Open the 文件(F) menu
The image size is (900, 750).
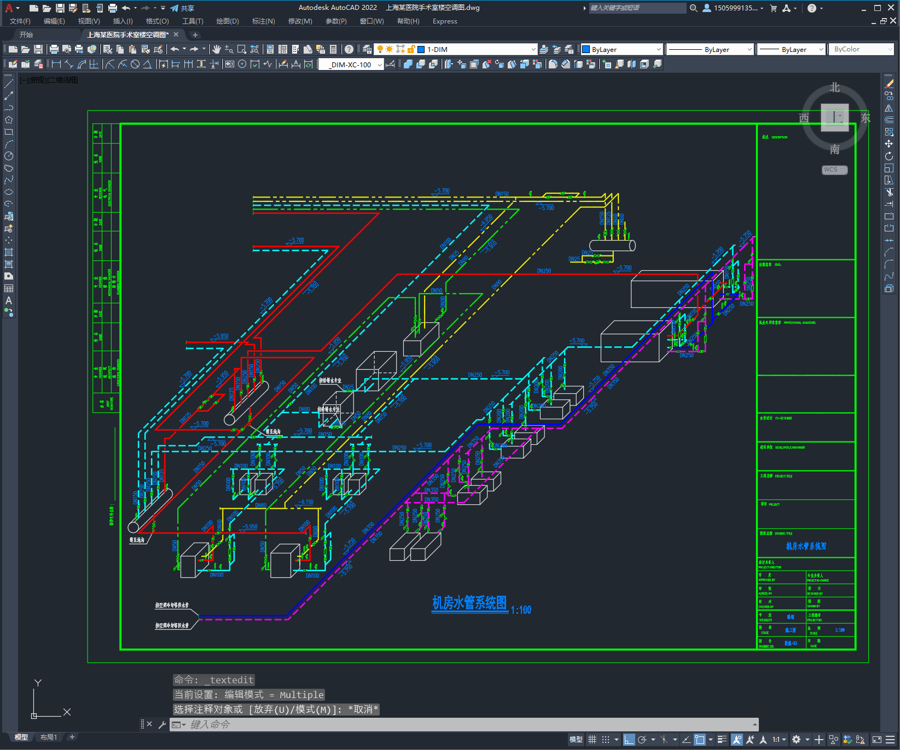(20, 21)
